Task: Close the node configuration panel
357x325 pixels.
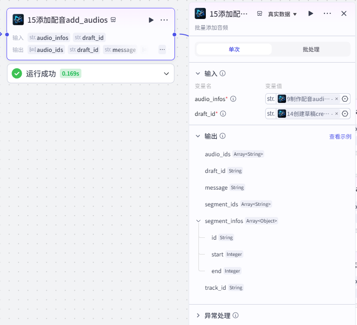Action: pyautogui.click(x=344, y=13)
